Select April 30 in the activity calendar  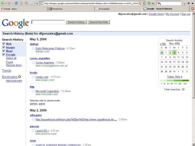click(162, 53)
